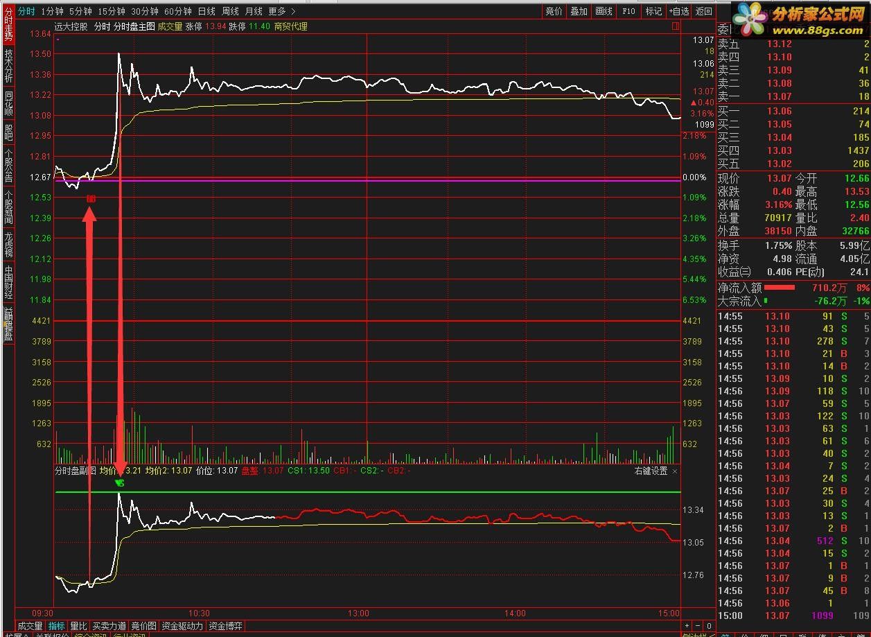Image resolution: width=871 pixels, height=637 pixels.
Task: Click 右键设置 in the sub-chart panel
Action: click(651, 471)
